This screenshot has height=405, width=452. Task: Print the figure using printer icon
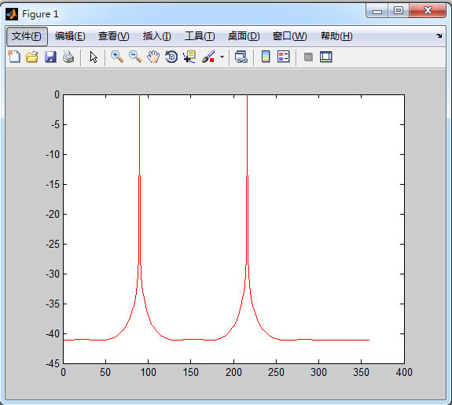coord(68,57)
